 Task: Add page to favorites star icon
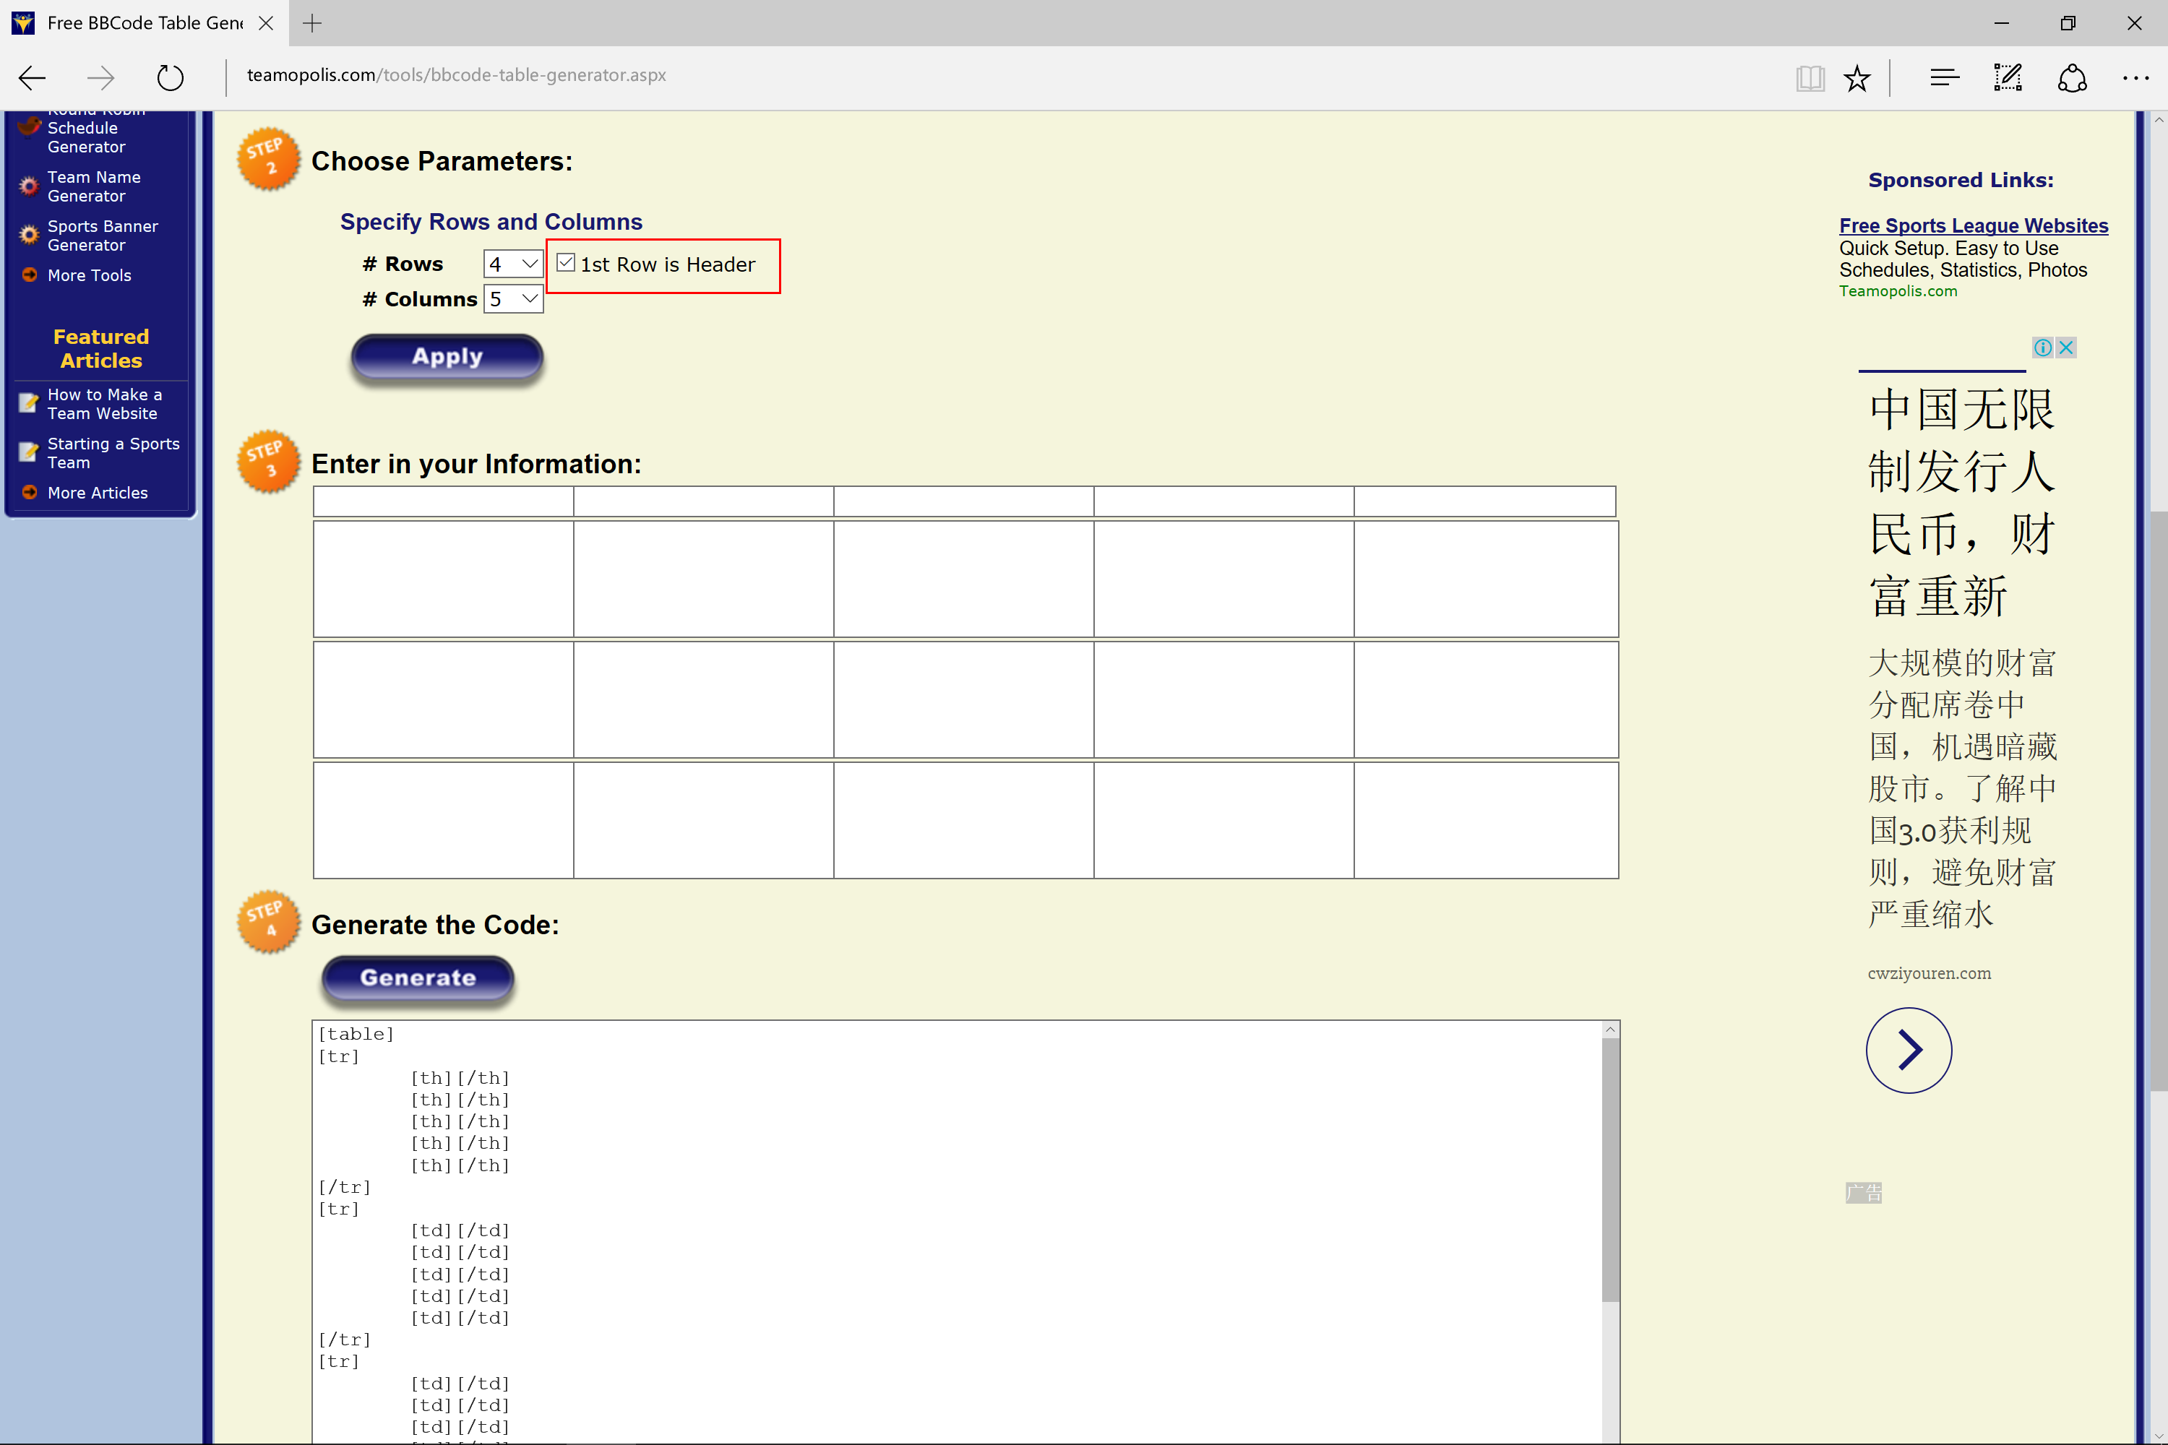pos(1857,78)
